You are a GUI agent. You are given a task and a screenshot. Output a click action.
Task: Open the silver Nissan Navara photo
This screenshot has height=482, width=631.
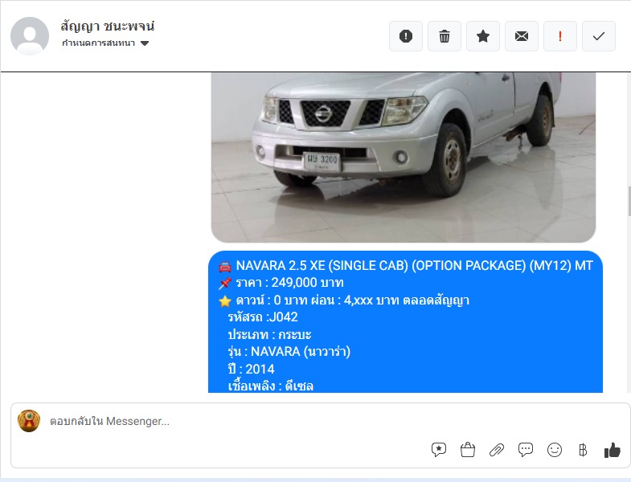404,157
